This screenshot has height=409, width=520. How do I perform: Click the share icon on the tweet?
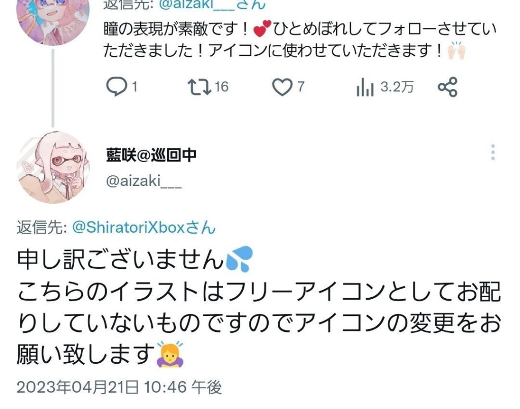tap(447, 87)
